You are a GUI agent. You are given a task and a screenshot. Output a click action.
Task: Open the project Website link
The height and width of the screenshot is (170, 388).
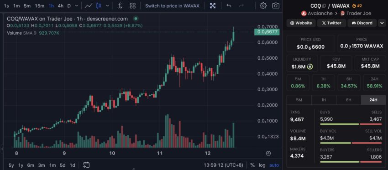(301, 23)
